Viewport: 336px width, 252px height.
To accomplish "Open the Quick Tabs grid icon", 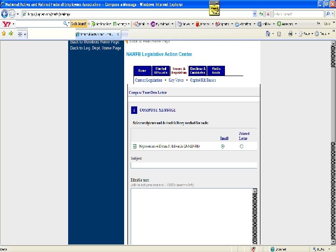I will 20,34.
